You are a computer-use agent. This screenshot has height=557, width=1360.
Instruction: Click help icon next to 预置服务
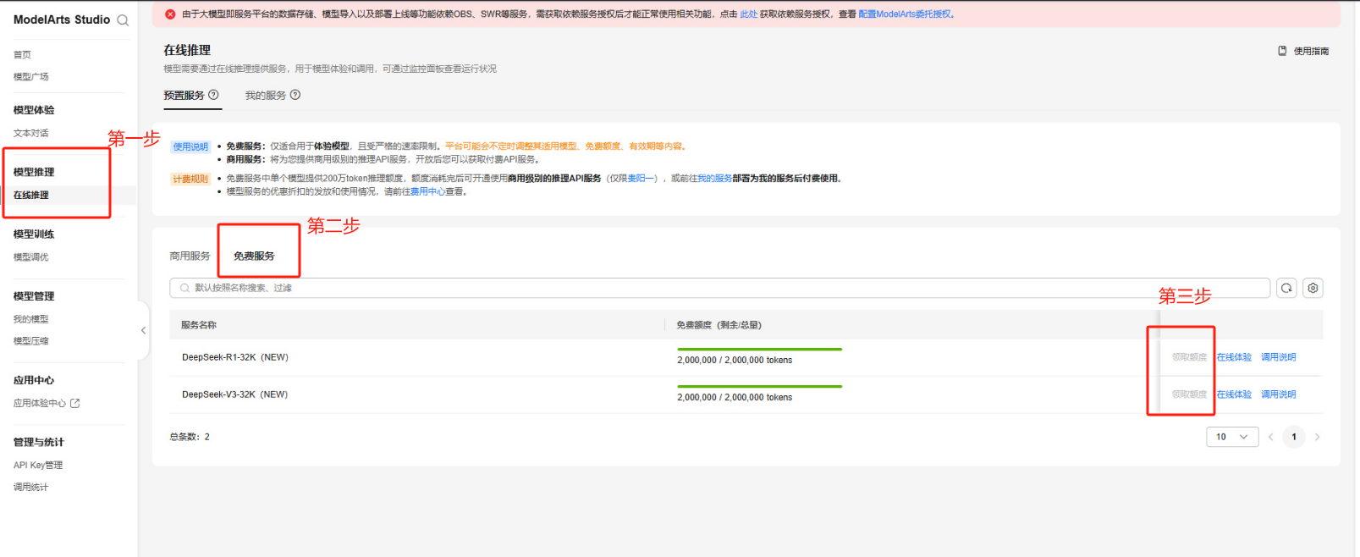213,95
